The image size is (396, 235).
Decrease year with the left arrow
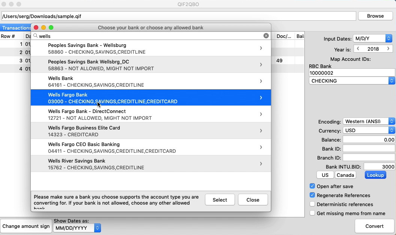click(x=358, y=49)
